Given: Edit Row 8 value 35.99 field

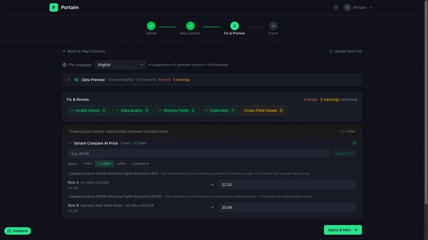Looking at the screenshot, I should coord(287,207).
